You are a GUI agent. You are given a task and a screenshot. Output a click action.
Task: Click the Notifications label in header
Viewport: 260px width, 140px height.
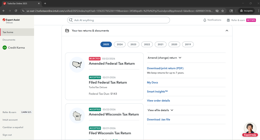(214, 20)
